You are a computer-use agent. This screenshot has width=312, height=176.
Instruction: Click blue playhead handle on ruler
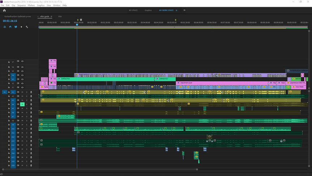coord(77,25)
